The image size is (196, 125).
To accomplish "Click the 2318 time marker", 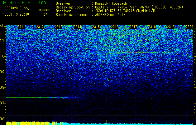I will click(x=152, y=27).
